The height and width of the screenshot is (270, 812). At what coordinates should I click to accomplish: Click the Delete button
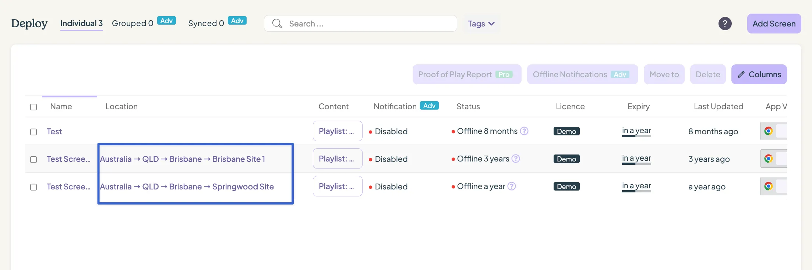(x=708, y=74)
